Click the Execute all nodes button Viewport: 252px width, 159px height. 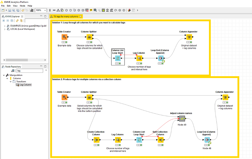(70, 10)
